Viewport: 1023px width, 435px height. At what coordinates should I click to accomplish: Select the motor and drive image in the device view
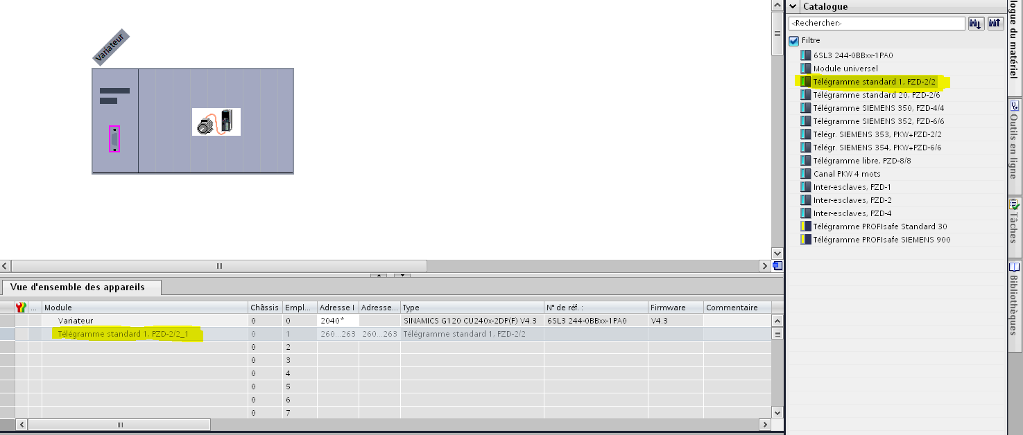(x=216, y=122)
